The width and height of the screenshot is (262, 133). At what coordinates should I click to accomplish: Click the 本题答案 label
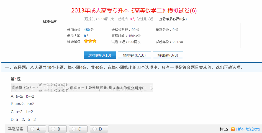pyautogui.click(x=16, y=129)
